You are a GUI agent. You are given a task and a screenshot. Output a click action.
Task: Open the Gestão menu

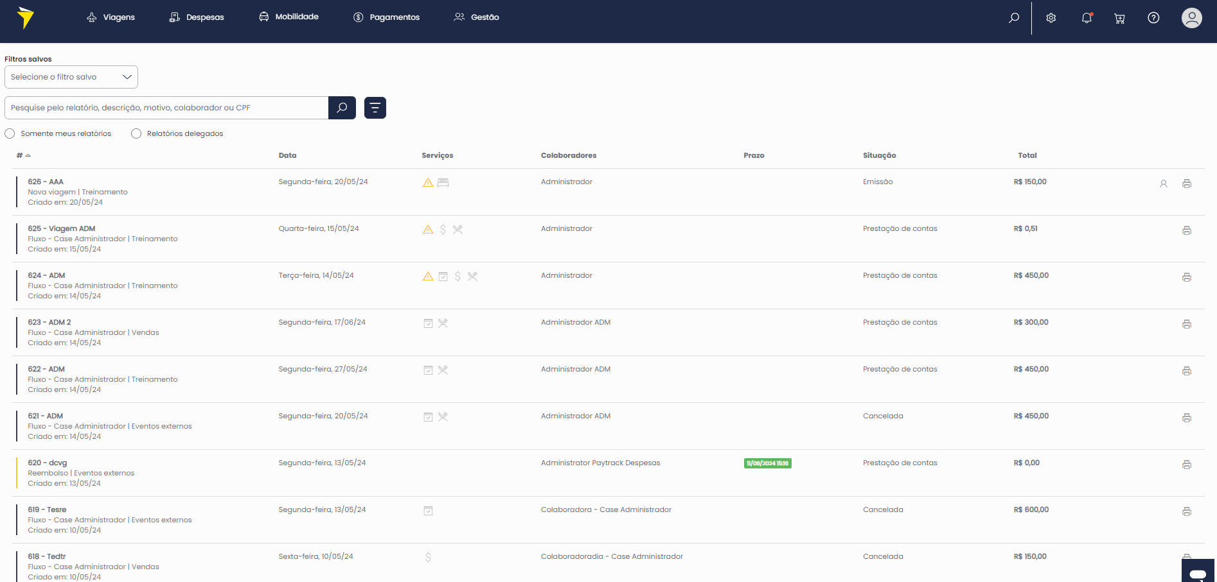(x=476, y=17)
